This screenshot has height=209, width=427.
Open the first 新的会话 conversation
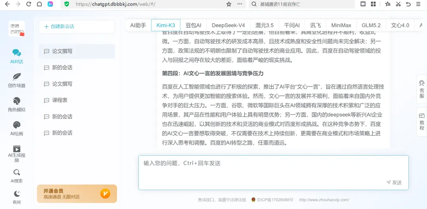[77, 68]
